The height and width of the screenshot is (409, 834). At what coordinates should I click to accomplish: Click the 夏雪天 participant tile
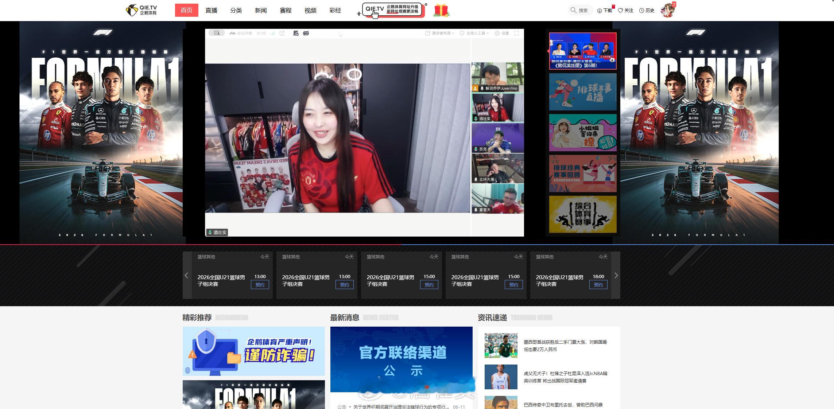497,199
